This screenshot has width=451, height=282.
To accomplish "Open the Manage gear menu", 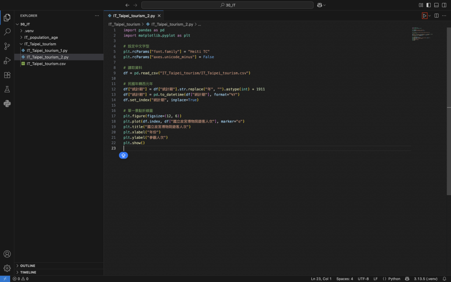I will coord(7,268).
